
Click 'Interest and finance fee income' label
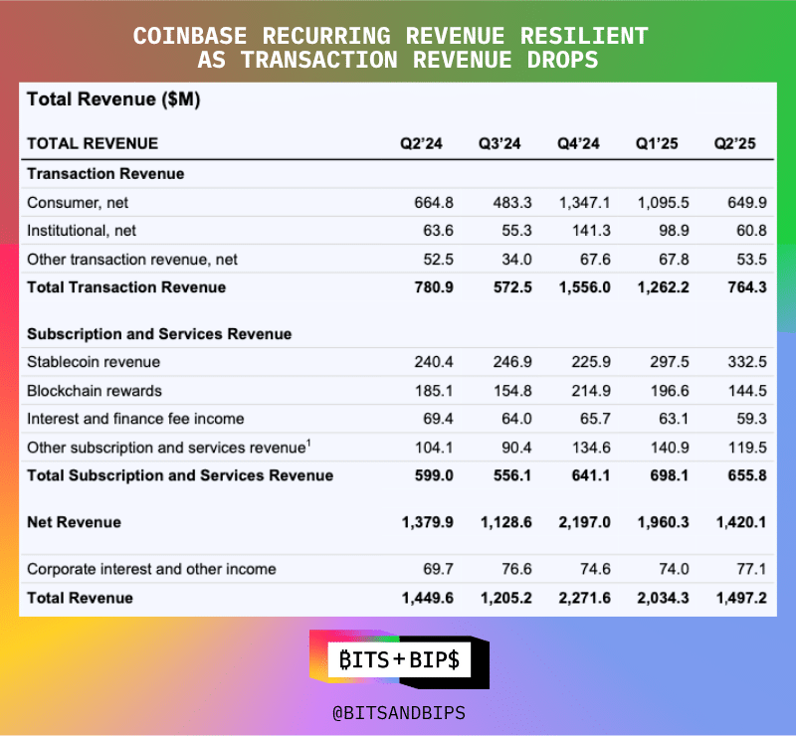135,419
